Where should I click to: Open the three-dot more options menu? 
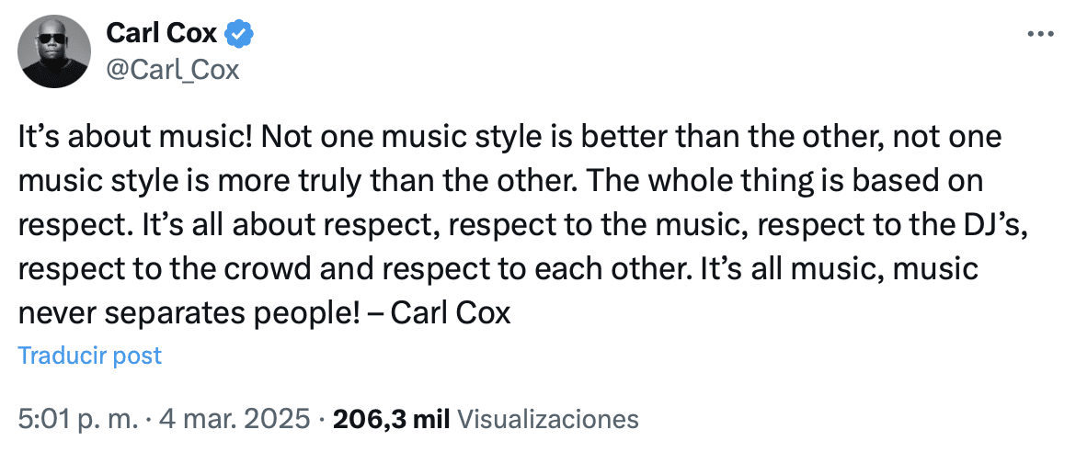pos(1039,34)
